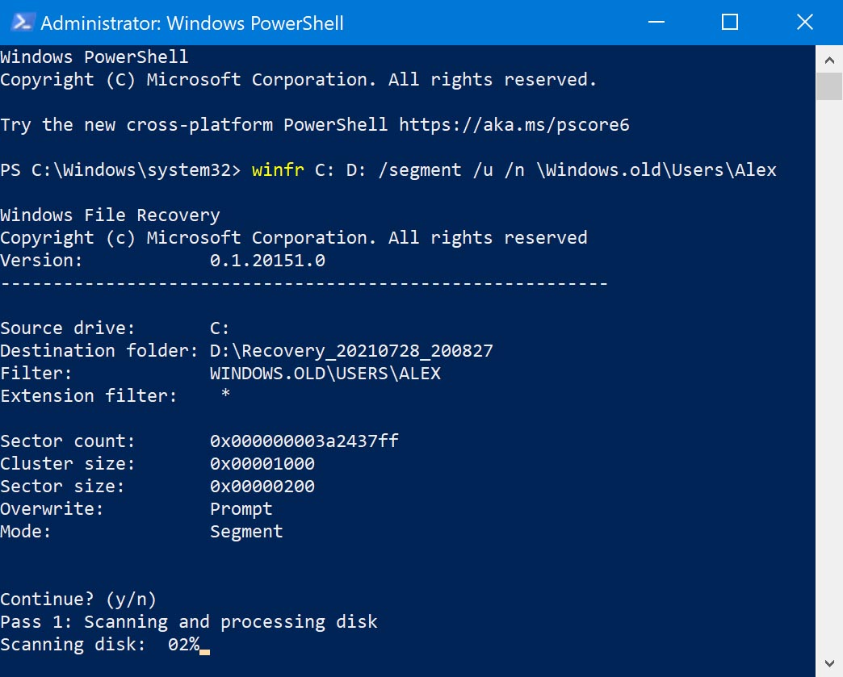Click the https://aka.ms/pscore6 URL text
The width and height of the screenshot is (843, 677).
tap(514, 124)
